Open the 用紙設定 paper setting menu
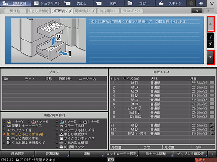 coord(18,154)
